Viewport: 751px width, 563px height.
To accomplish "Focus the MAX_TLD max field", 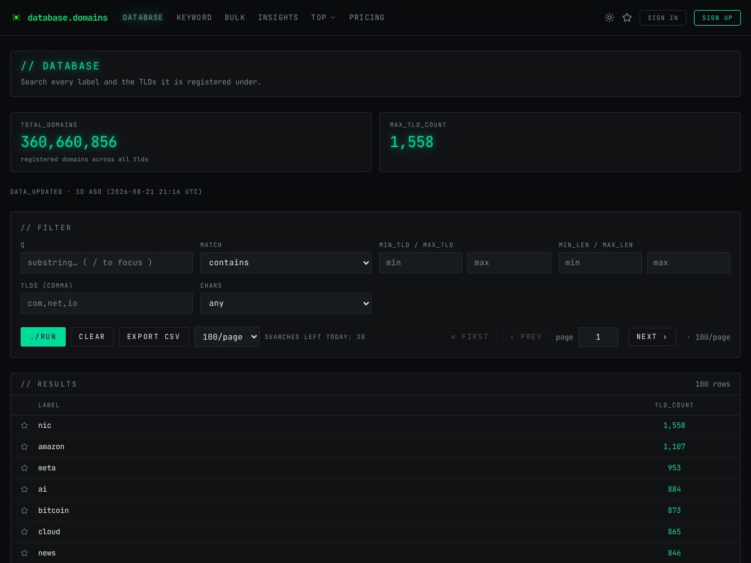I will click(509, 263).
